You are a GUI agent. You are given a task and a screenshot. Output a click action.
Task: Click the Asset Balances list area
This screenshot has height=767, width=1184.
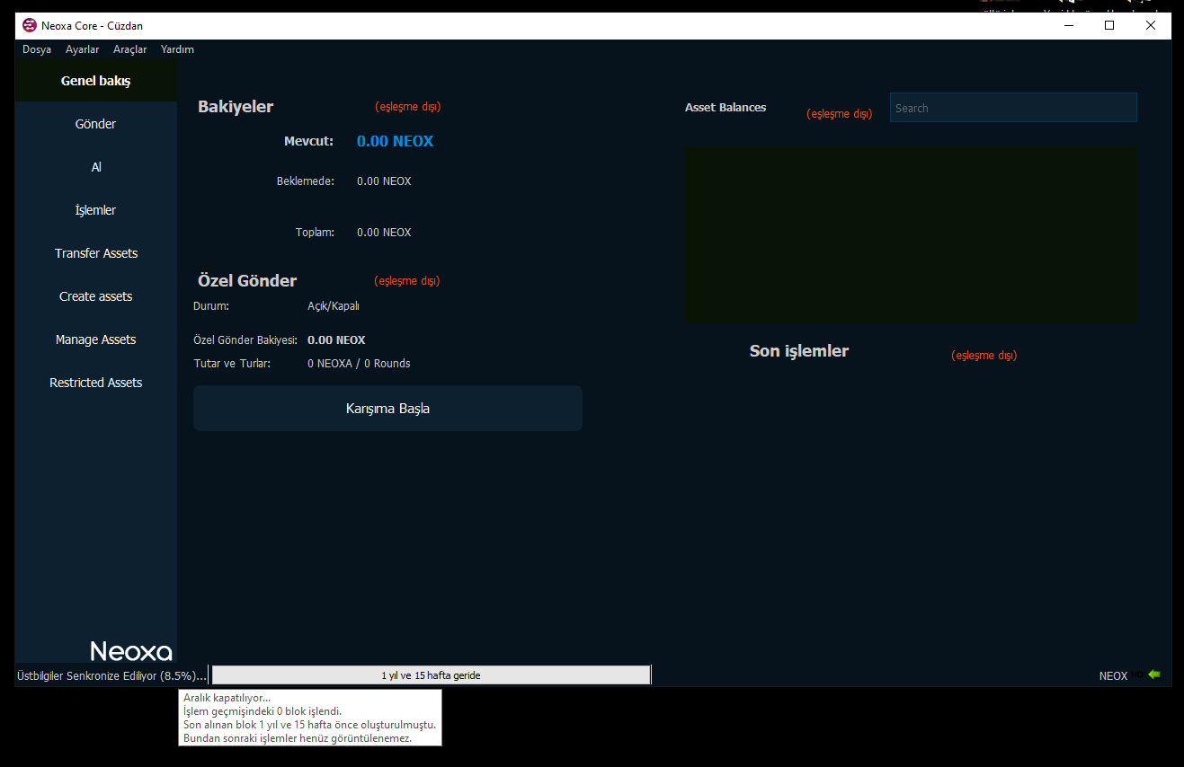click(911, 235)
